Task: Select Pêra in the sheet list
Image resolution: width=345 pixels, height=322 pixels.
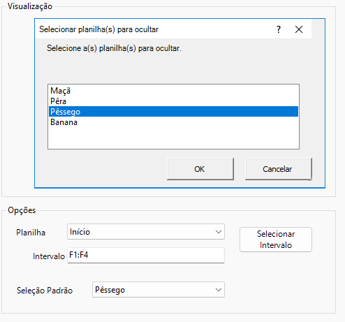Action: (x=173, y=101)
